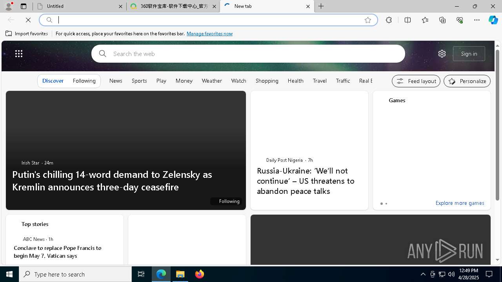
Task: Open the Manage favorites now link
Action: pos(209,34)
